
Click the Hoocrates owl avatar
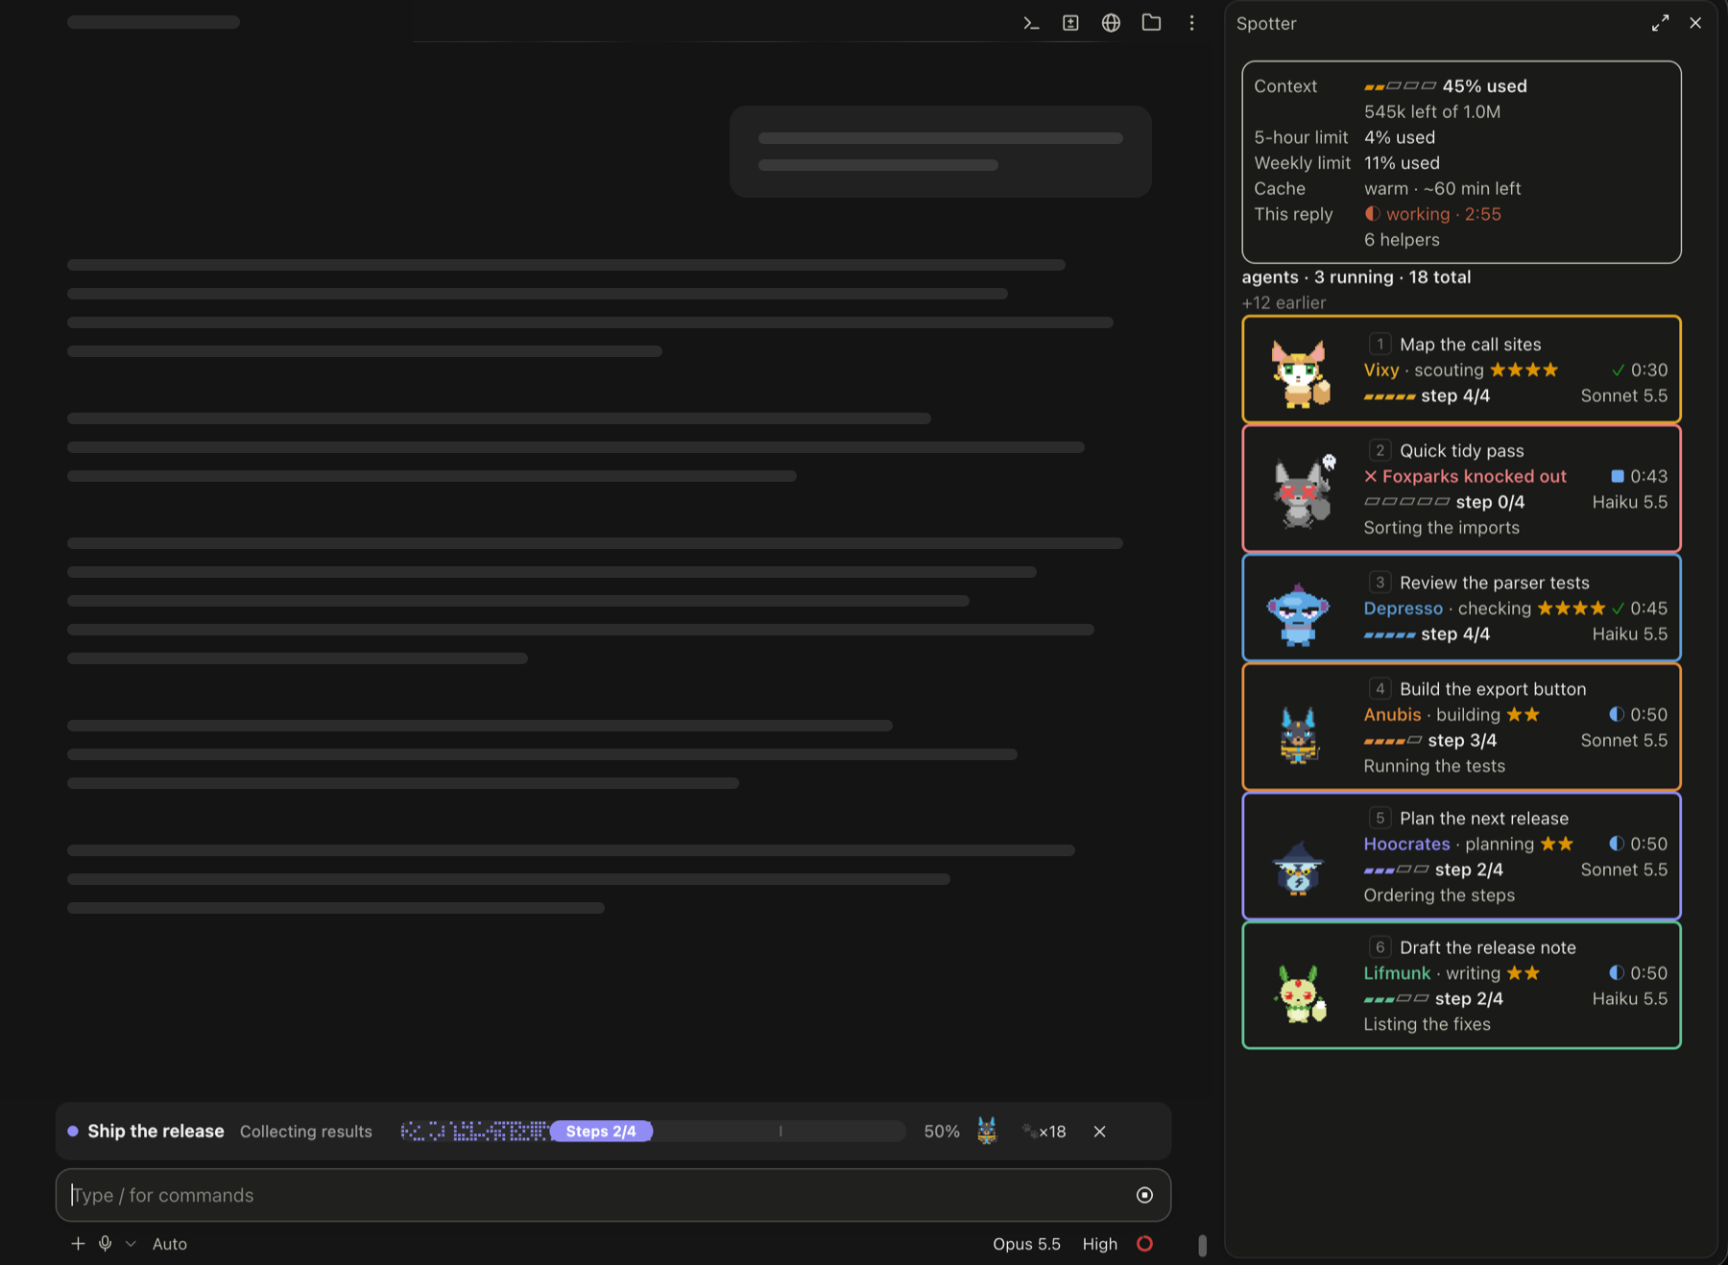1298,867
